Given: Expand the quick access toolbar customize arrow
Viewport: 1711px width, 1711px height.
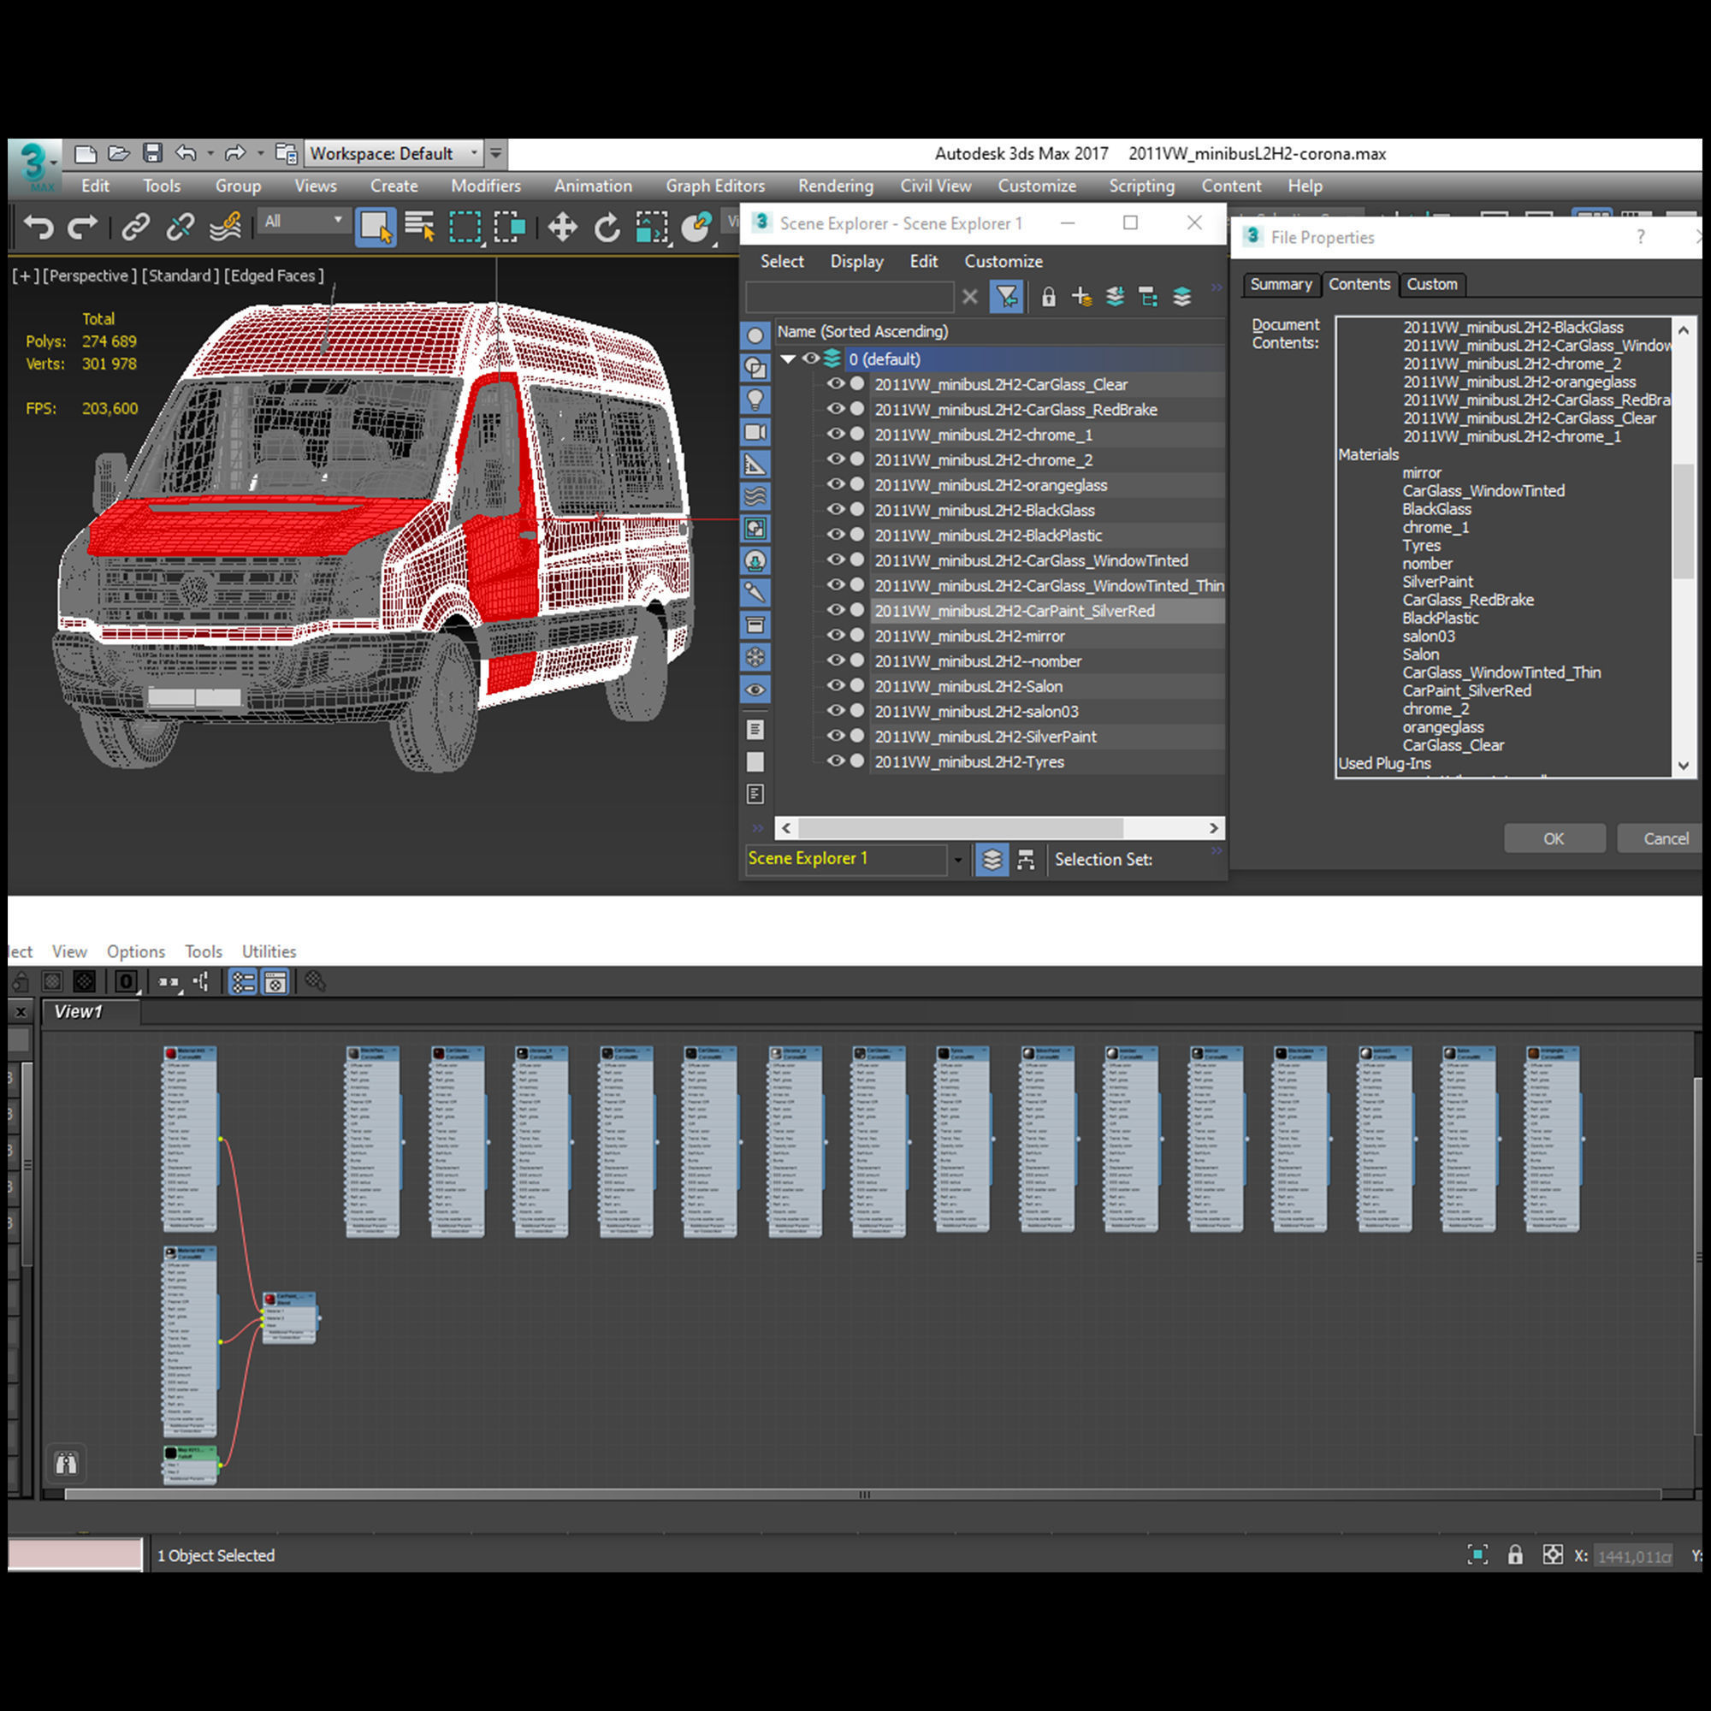Looking at the screenshot, I should point(496,153).
